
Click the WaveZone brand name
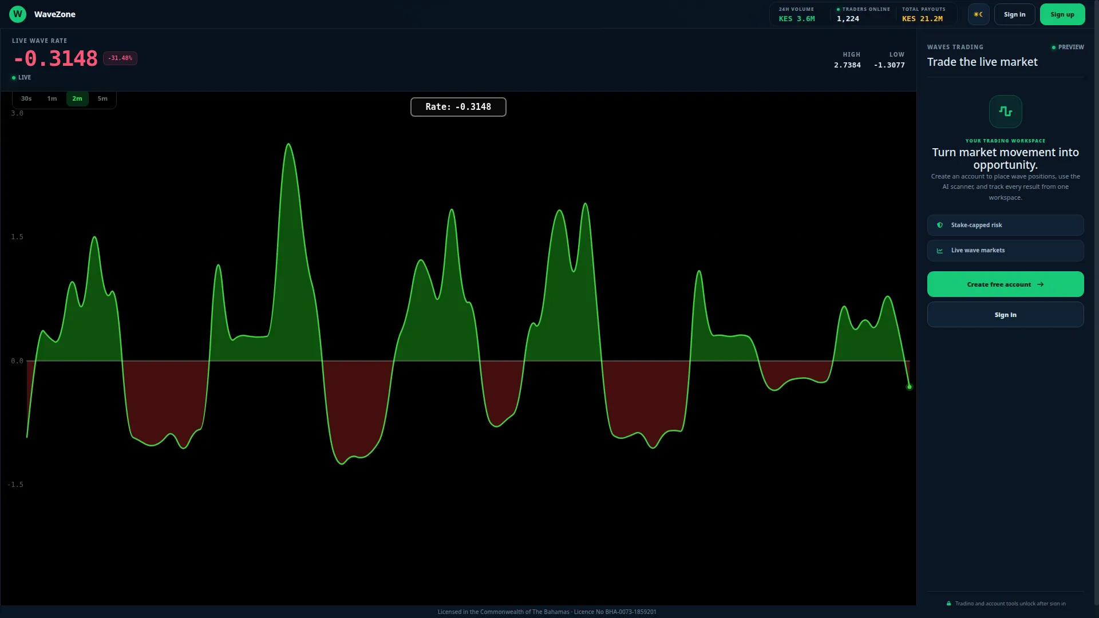[x=55, y=14]
